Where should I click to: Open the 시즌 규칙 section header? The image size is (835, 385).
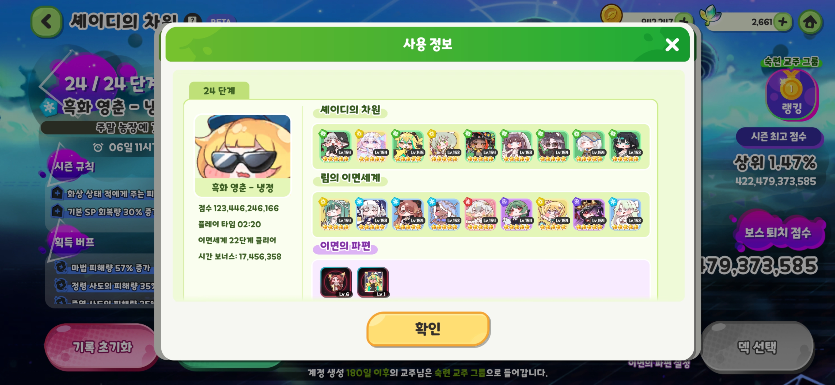(x=75, y=167)
